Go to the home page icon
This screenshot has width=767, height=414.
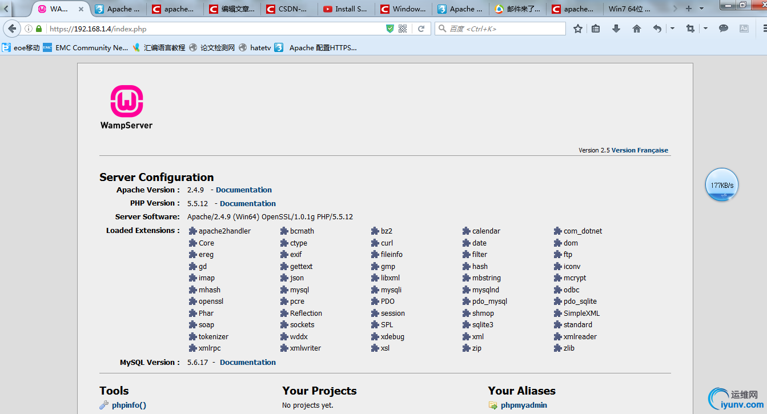(637, 29)
